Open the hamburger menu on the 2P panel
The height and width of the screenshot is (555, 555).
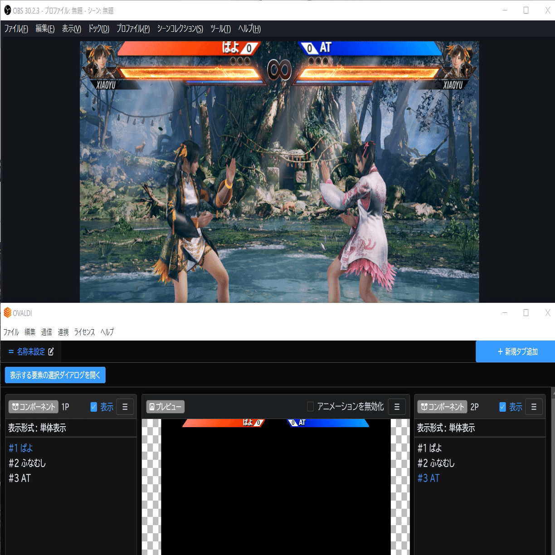click(x=534, y=407)
